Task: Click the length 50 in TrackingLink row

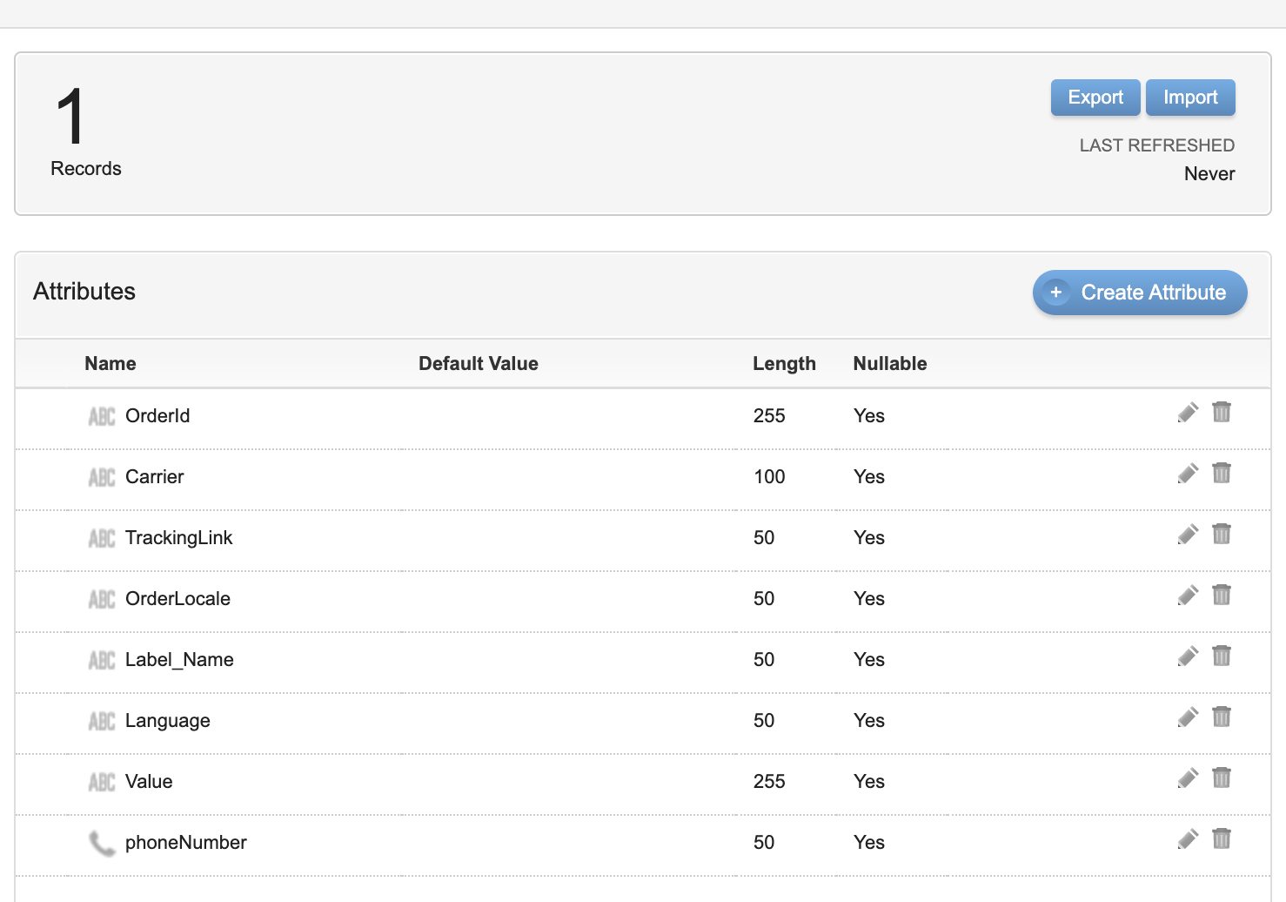Action: pyautogui.click(x=764, y=538)
